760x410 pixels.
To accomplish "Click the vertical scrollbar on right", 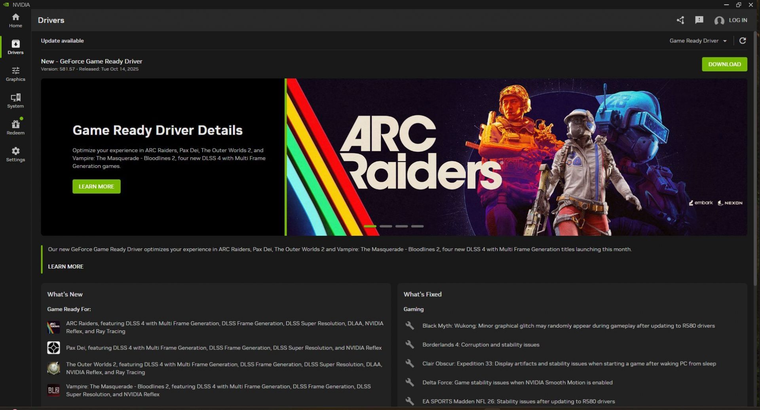I will click(755, 158).
